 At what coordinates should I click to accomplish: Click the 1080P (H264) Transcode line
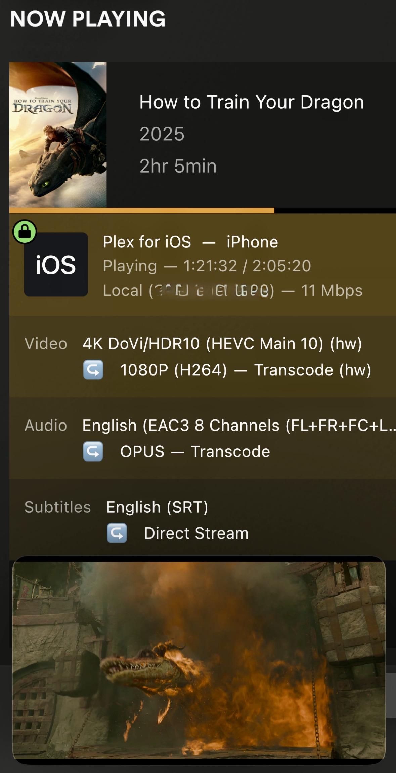pos(246,370)
